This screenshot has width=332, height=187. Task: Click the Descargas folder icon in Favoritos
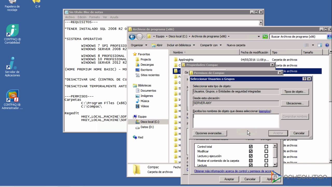pyautogui.click(x=137, y=65)
